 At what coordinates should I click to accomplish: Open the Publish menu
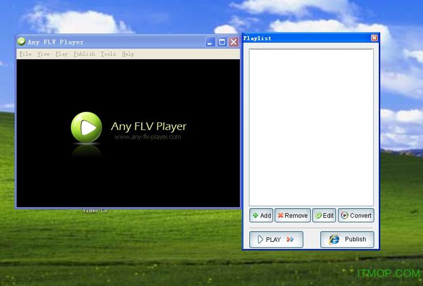coord(84,54)
